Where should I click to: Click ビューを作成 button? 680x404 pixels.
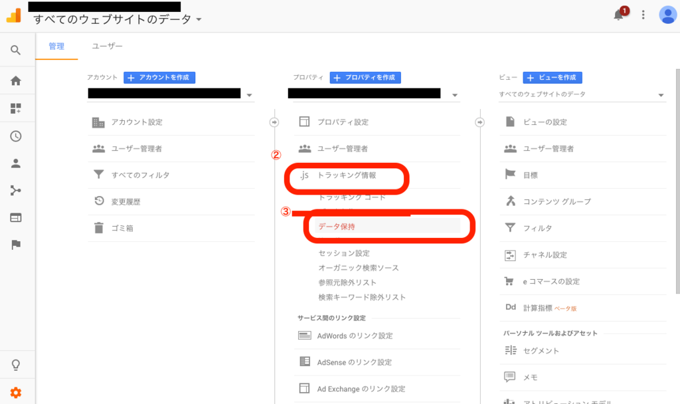point(552,78)
